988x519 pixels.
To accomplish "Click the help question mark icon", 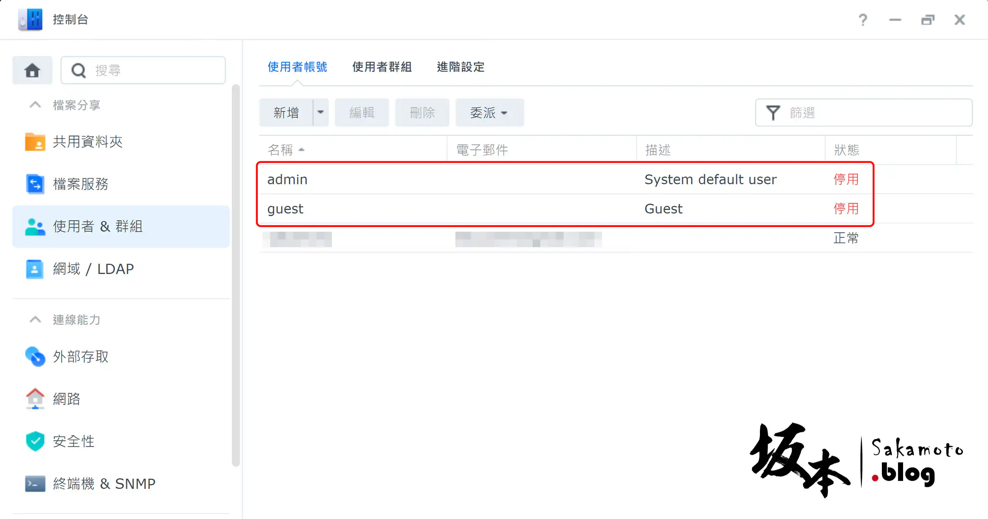I will 863,20.
